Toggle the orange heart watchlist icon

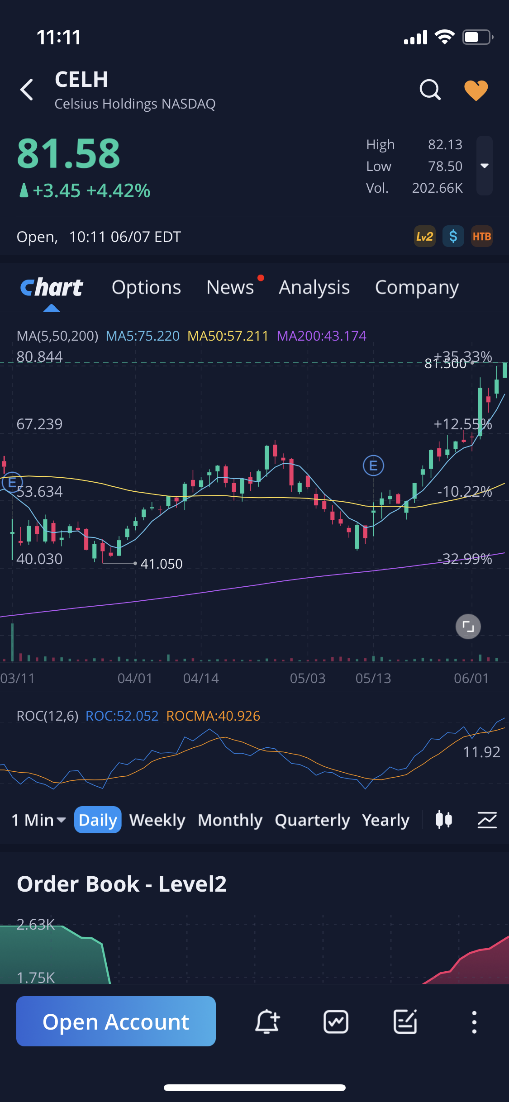476,90
